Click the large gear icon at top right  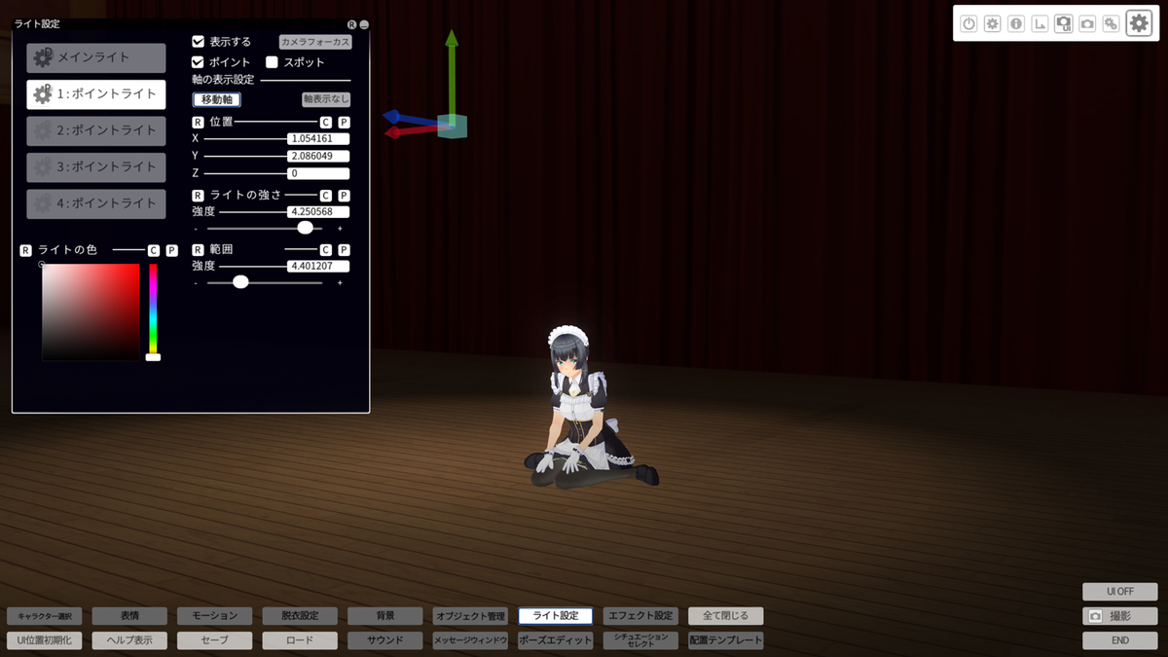1139,23
